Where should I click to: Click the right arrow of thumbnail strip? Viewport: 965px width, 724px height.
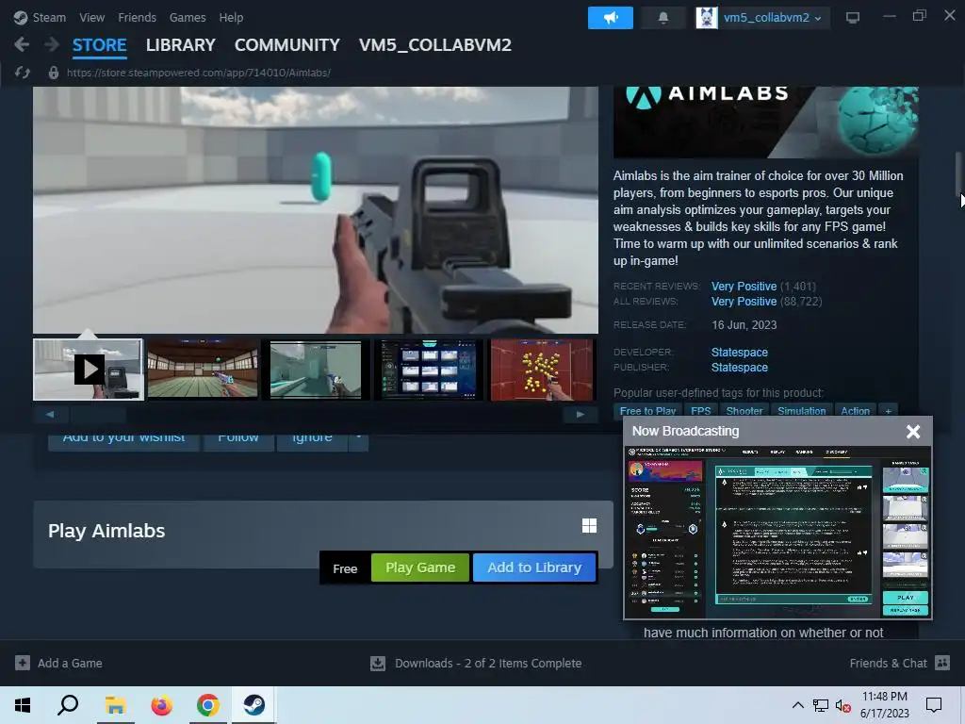pos(581,415)
